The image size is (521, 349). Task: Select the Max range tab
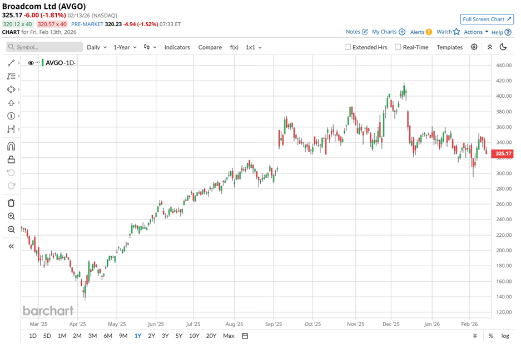[229, 336]
